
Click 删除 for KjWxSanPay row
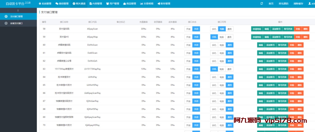[300, 101]
